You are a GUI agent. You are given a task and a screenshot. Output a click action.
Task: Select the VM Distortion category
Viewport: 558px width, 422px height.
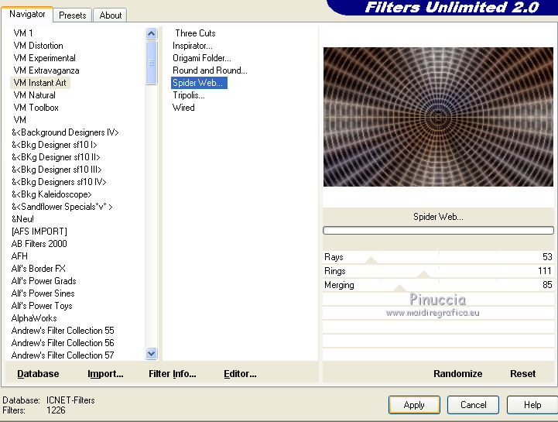(x=39, y=46)
